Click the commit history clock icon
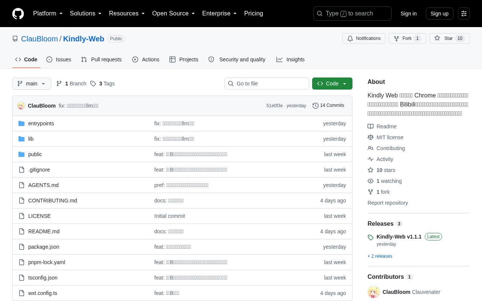This screenshot has height=301, width=482. point(316,106)
